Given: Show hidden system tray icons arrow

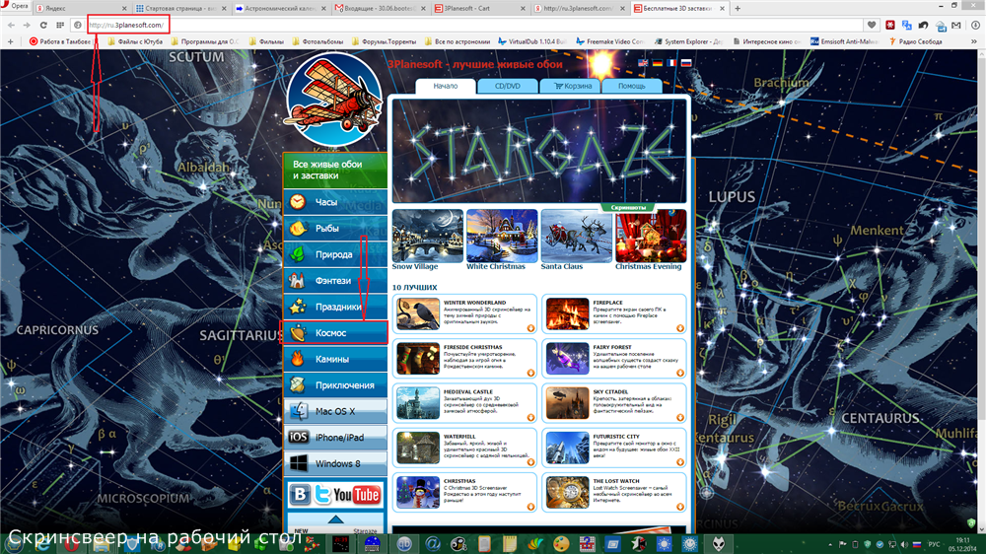Looking at the screenshot, I should coord(829,544).
